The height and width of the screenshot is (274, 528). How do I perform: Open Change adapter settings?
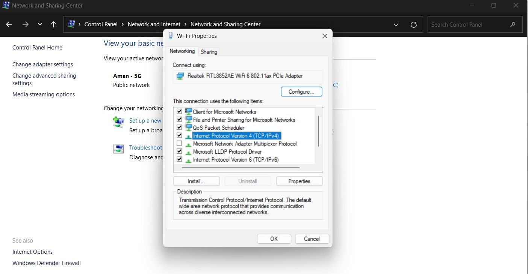(x=43, y=64)
